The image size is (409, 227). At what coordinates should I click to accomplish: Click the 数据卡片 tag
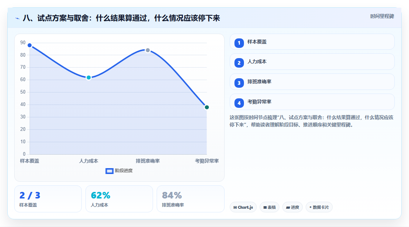click(x=319, y=207)
